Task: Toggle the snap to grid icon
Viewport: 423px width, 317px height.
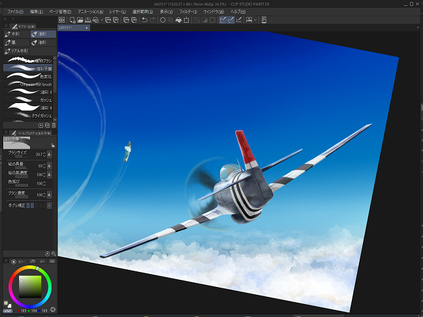Action: [x=240, y=20]
